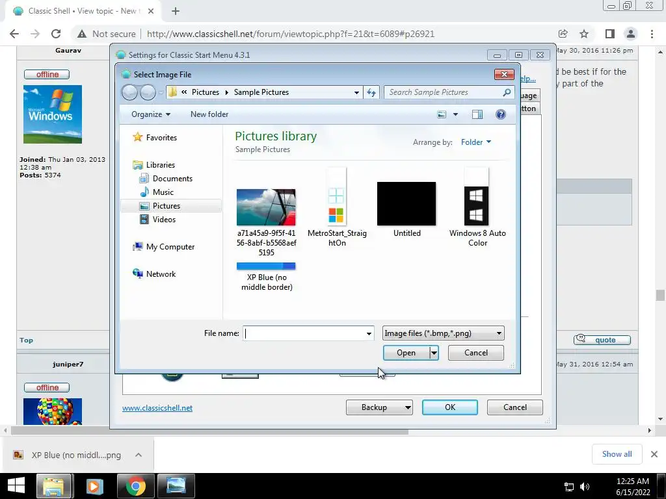Open a new browser tab

coord(176,11)
